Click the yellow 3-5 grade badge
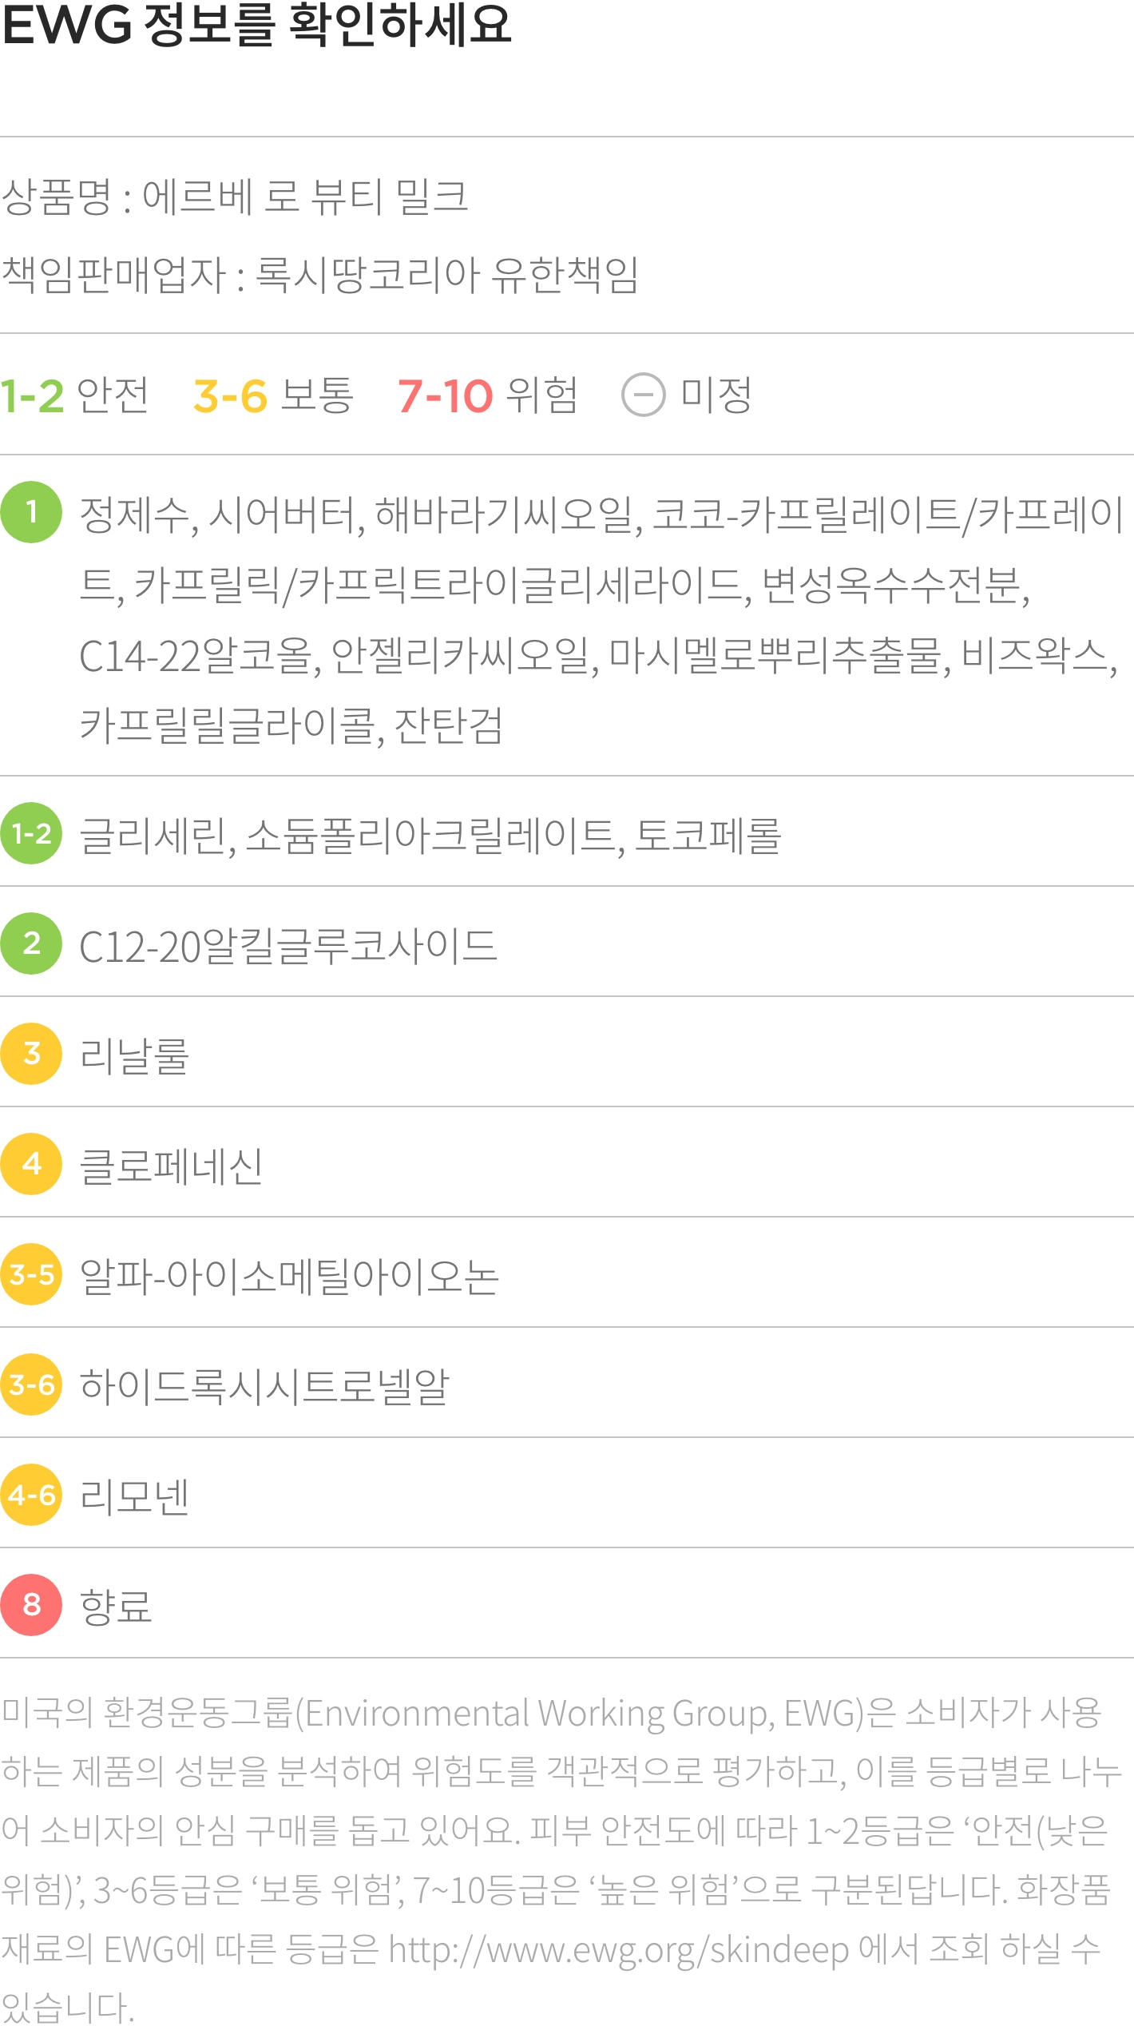The width and height of the screenshot is (1134, 2026). point(31,1274)
